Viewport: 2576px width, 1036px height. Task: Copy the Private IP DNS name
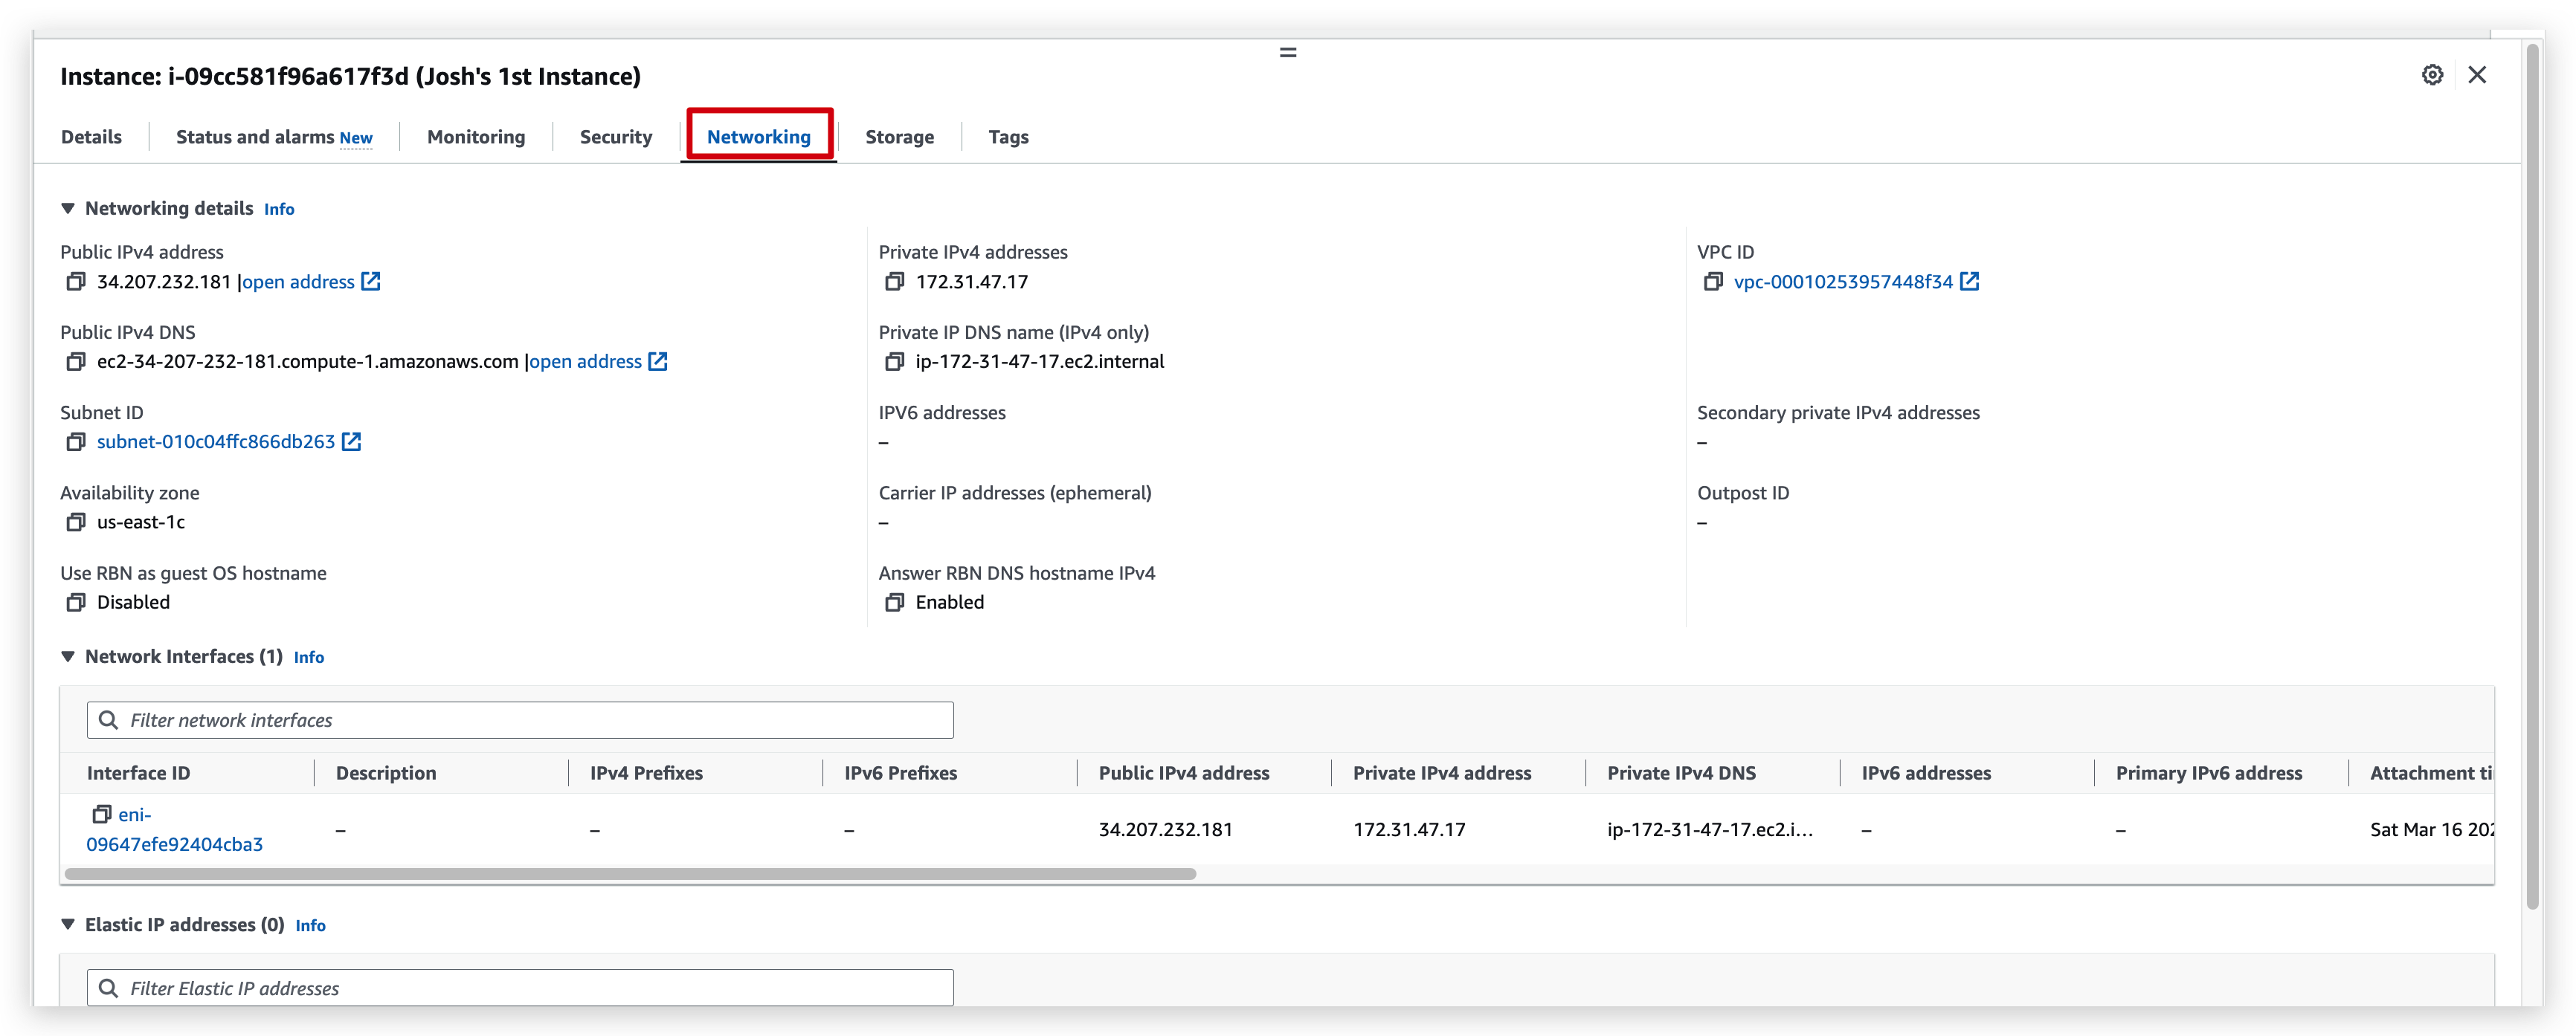click(895, 362)
